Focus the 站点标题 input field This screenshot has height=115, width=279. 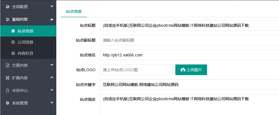(189, 25)
